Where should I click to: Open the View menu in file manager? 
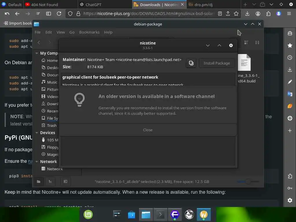pos(61,32)
